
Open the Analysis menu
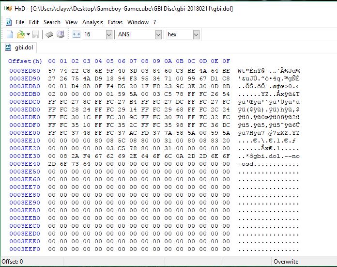[92, 22]
